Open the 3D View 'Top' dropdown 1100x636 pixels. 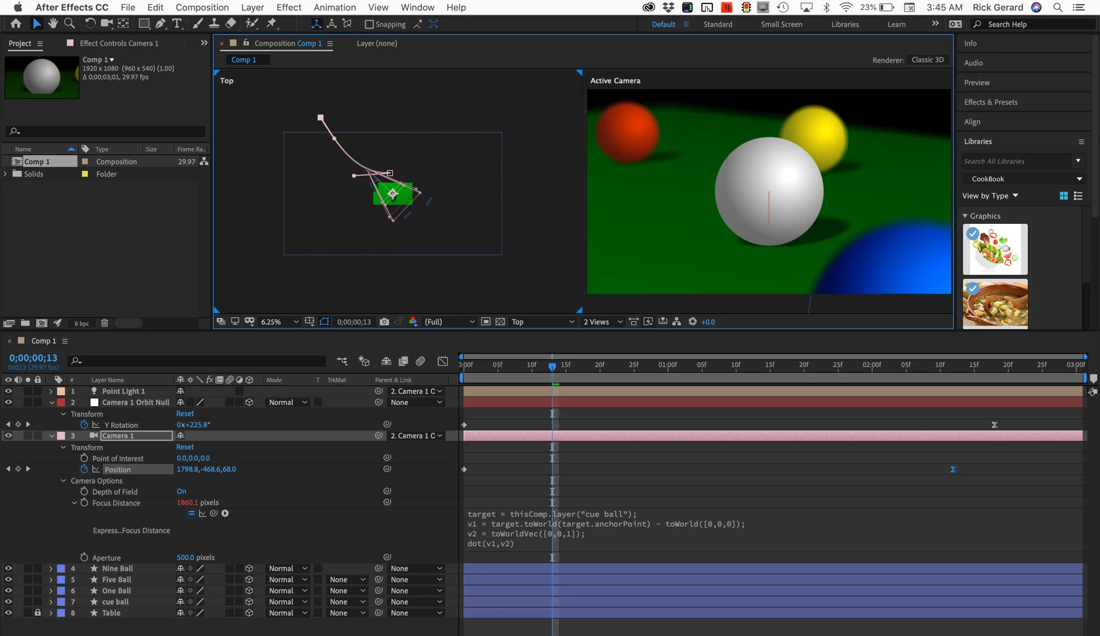tap(543, 322)
